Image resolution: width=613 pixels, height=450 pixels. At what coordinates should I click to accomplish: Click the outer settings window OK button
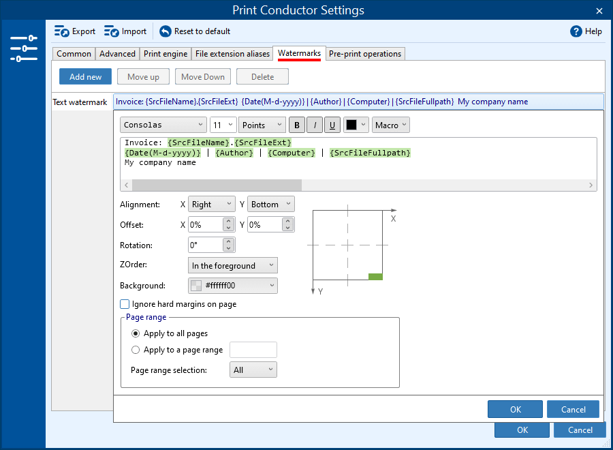tap(522, 430)
